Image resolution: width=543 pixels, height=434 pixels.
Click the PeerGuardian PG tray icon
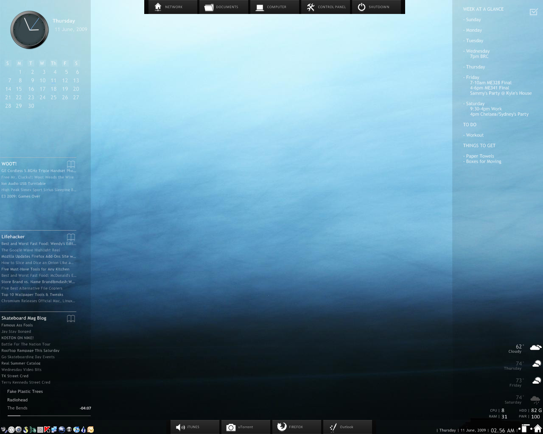tap(62, 429)
